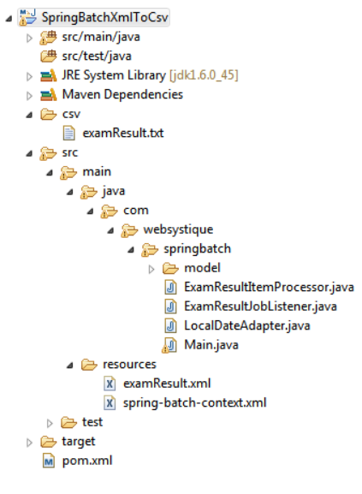Select the examResult.xml file name

(167, 384)
